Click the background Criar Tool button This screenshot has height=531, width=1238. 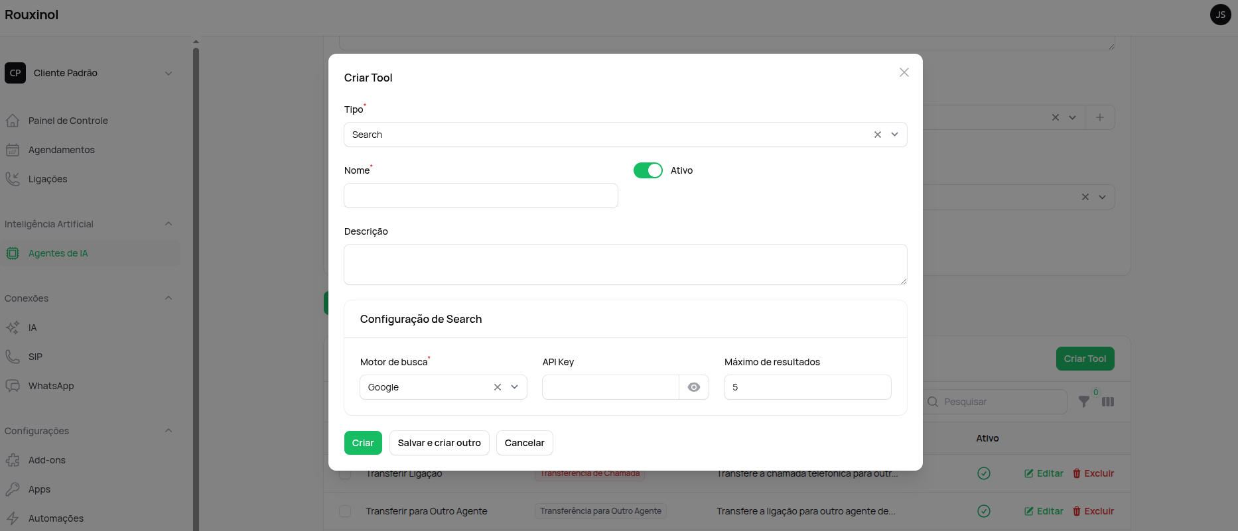pyautogui.click(x=1085, y=359)
